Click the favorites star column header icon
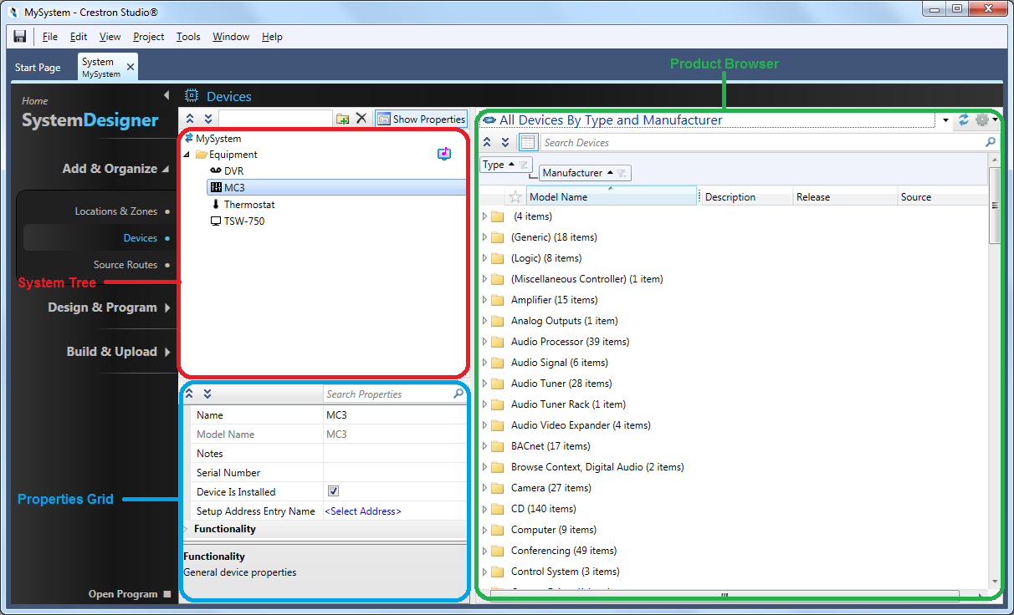The width and height of the screenshot is (1014, 615). [515, 197]
